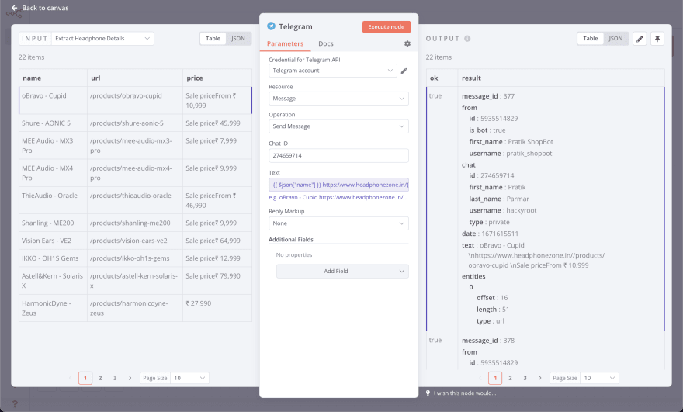Image resolution: width=683 pixels, height=412 pixels.
Task: Click the Sale price₹ 64,999 cell
Action: pos(217,241)
